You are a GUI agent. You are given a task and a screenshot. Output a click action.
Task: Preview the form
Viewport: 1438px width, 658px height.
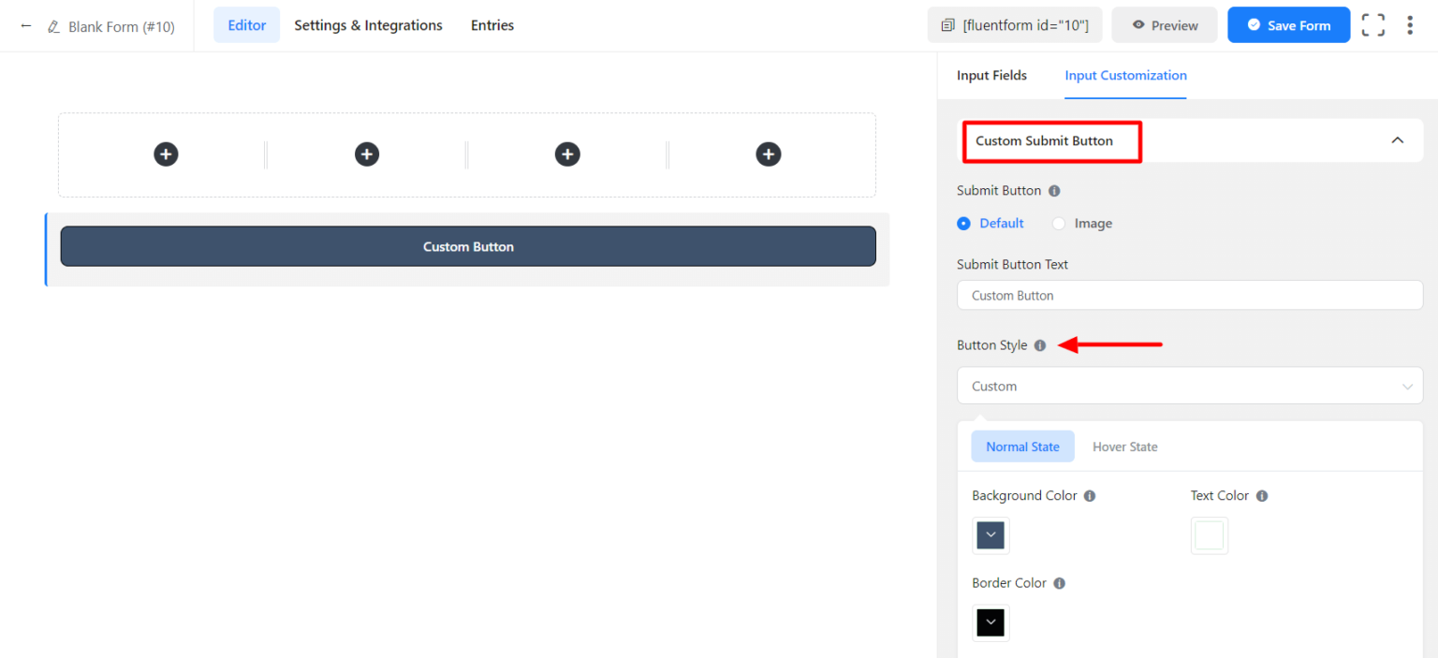[x=1165, y=25]
